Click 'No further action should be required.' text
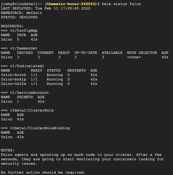This screenshot has height=175, width=173. pyautogui.click(x=43, y=172)
